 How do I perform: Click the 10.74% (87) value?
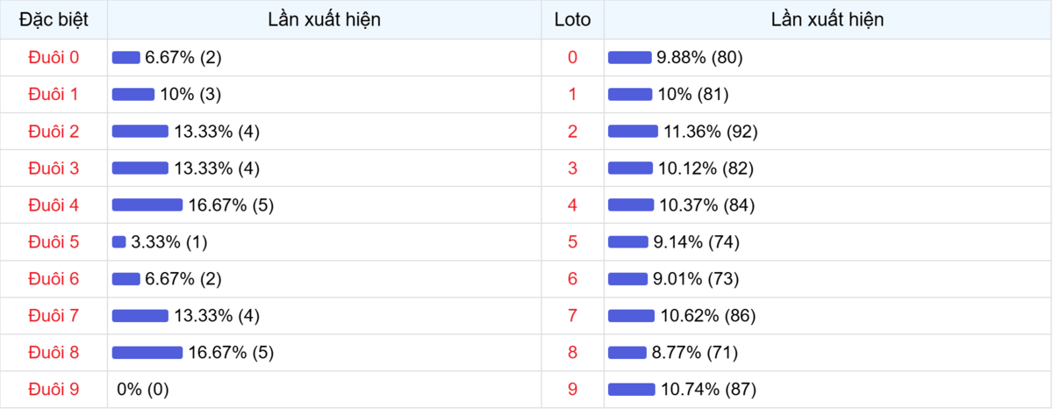707,390
